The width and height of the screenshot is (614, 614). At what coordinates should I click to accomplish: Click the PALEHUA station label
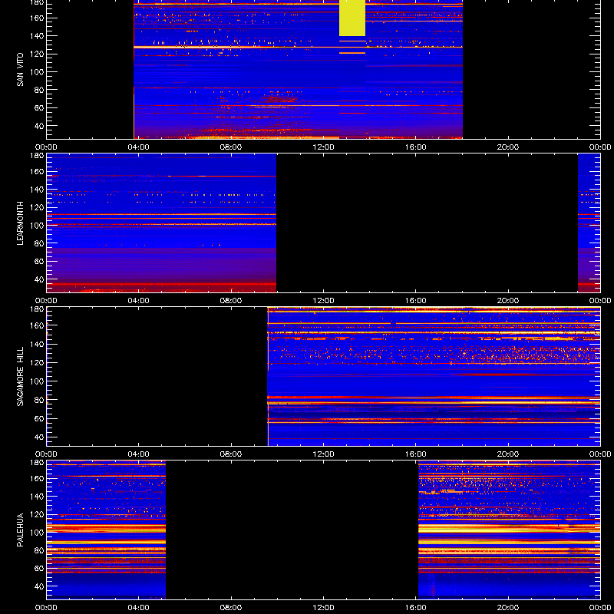click(x=20, y=530)
